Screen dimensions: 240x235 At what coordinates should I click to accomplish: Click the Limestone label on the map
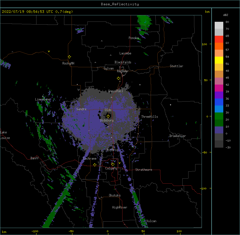coord(43,99)
